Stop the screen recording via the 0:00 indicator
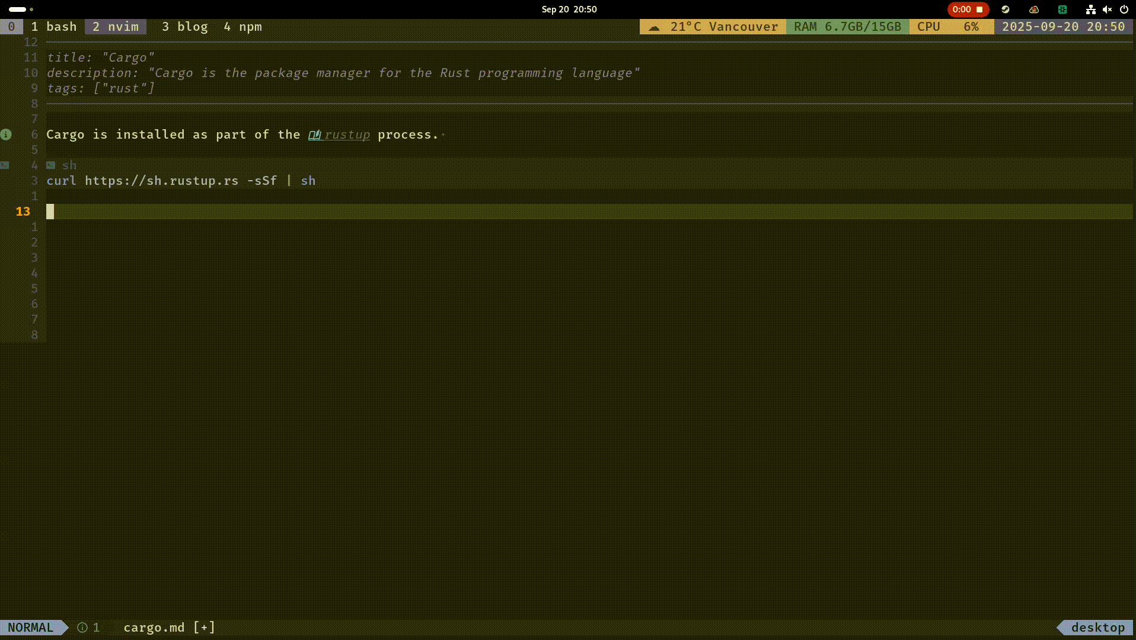The width and height of the screenshot is (1136, 640). (x=968, y=9)
